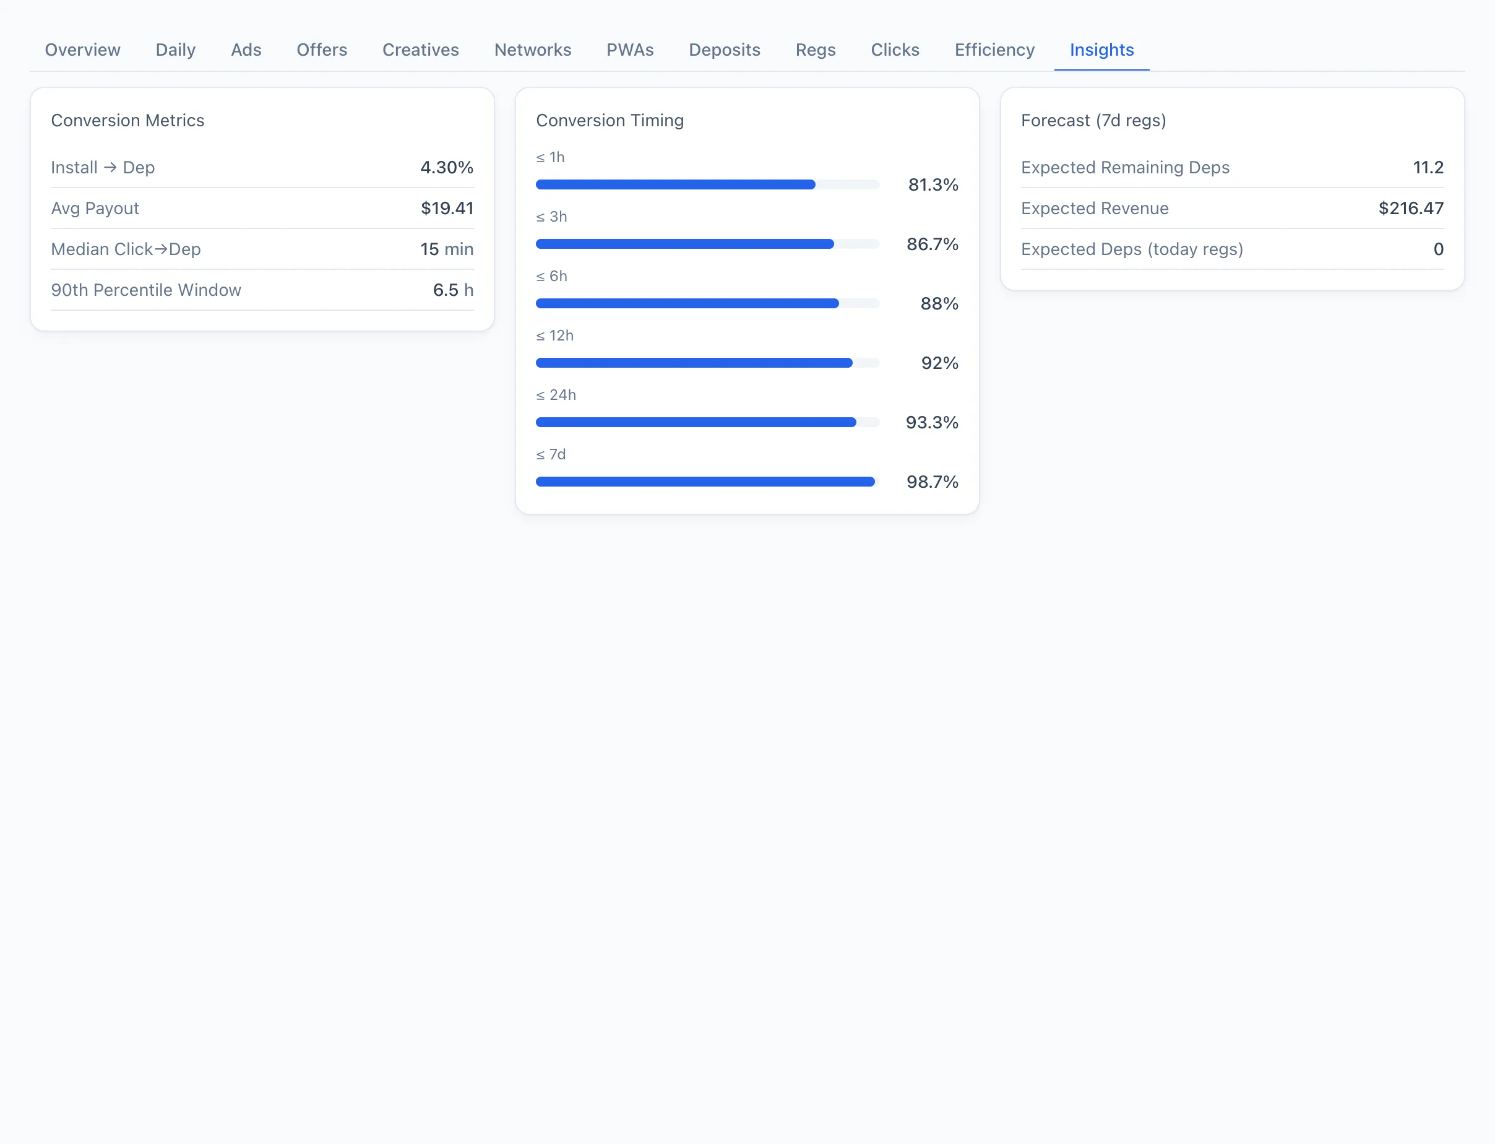
Task: Go to the Clicks tab
Action: point(895,50)
